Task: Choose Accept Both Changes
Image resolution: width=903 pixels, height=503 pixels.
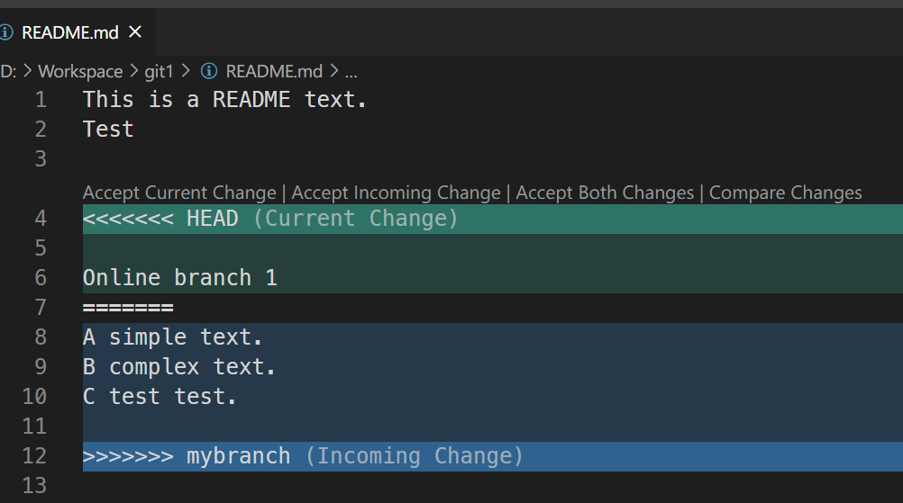Action: 605,193
